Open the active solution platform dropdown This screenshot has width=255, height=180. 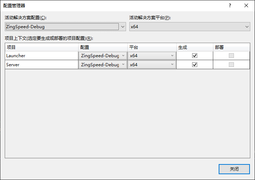pos(190,27)
